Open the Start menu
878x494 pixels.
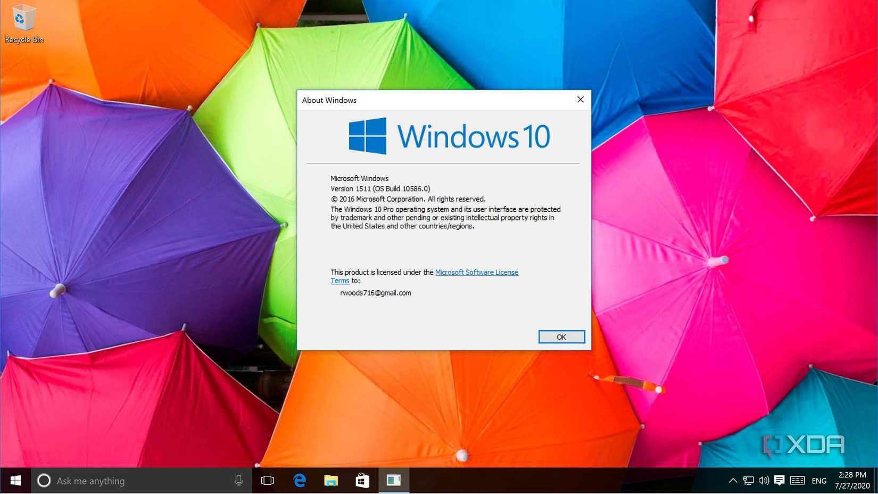click(15, 481)
